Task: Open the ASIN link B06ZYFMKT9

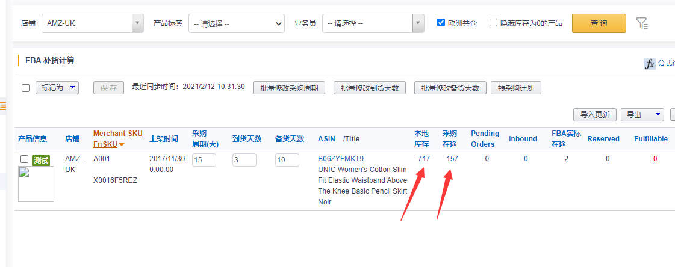Action: (341, 159)
